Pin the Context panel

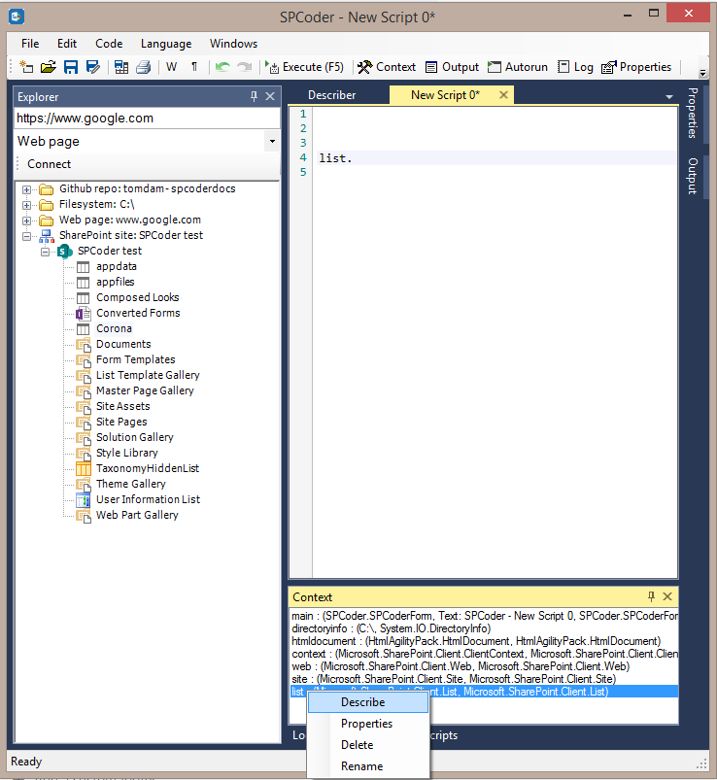(651, 596)
